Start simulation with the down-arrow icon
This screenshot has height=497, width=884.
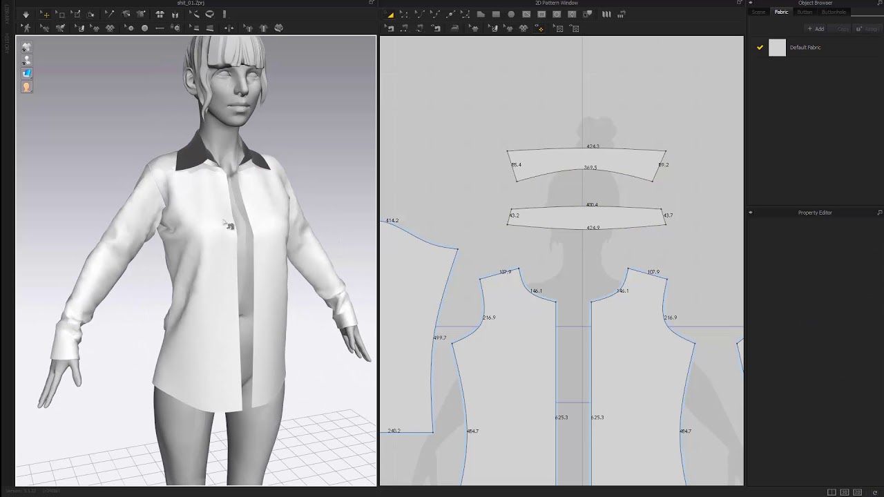point(26,14)
